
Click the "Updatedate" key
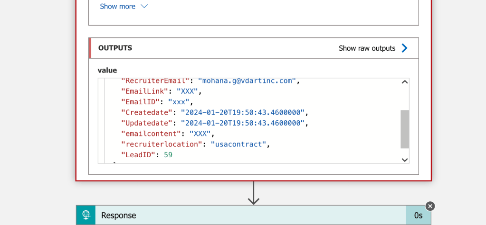tap(147, 123)
